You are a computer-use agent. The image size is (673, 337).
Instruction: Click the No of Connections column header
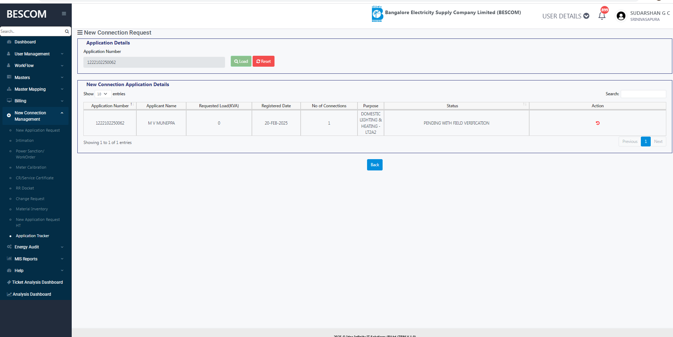[329, 106]
